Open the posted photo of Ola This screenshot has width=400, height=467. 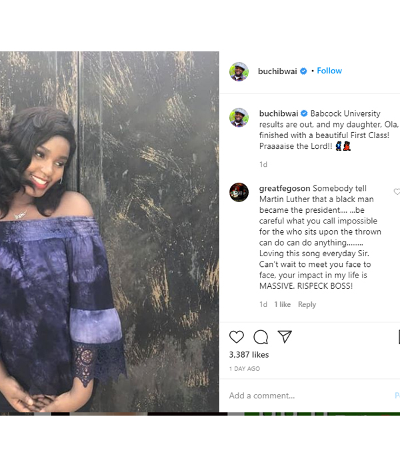[x=109, y=231]
